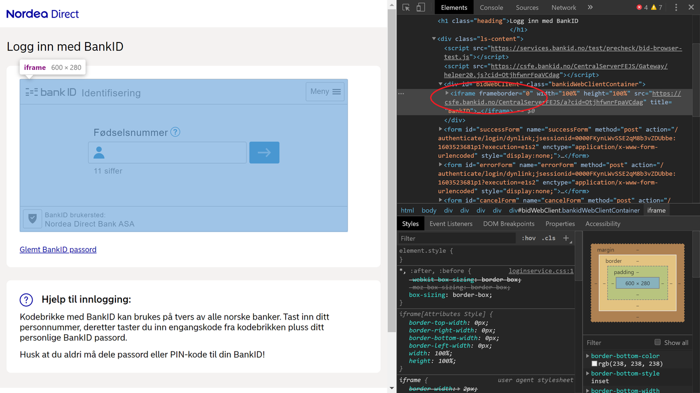Open the Sources tab
This screenshot has height=393, width=700.
527,8
